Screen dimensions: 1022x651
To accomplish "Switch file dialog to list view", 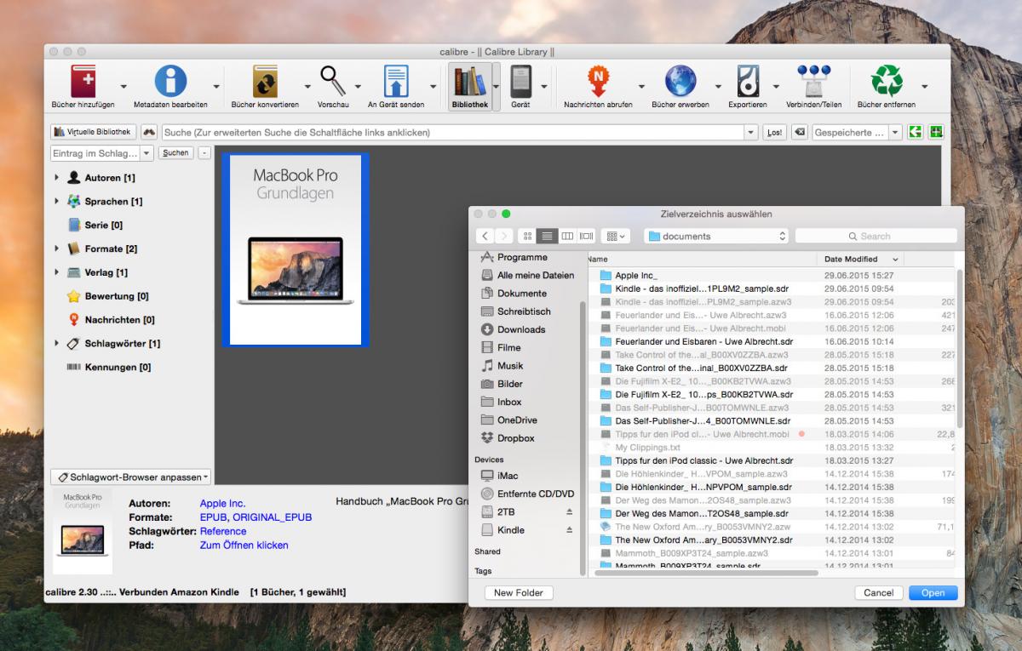I will pyautogui.click(x=548, y=236).
